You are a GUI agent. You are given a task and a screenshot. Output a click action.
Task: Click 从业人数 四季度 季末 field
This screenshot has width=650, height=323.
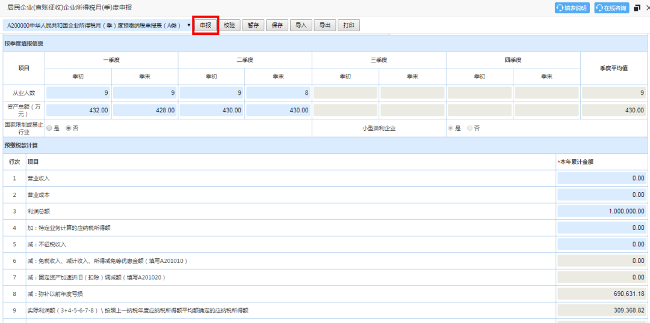(546, 93)
